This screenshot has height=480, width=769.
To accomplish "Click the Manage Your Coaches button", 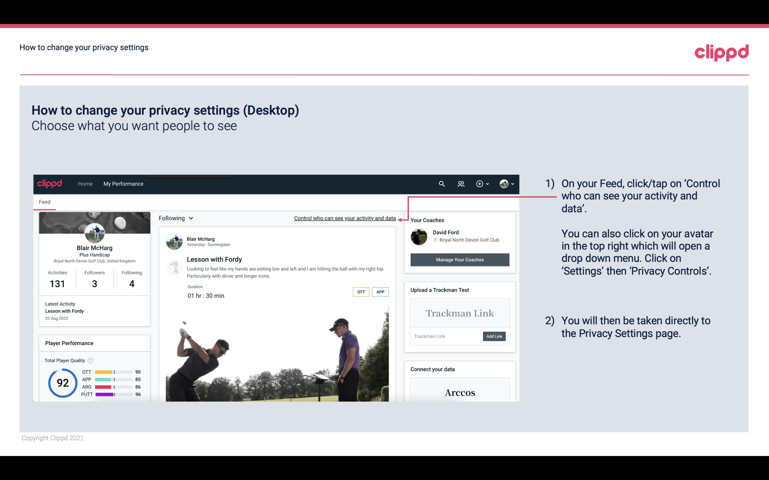I will point(459,260).
